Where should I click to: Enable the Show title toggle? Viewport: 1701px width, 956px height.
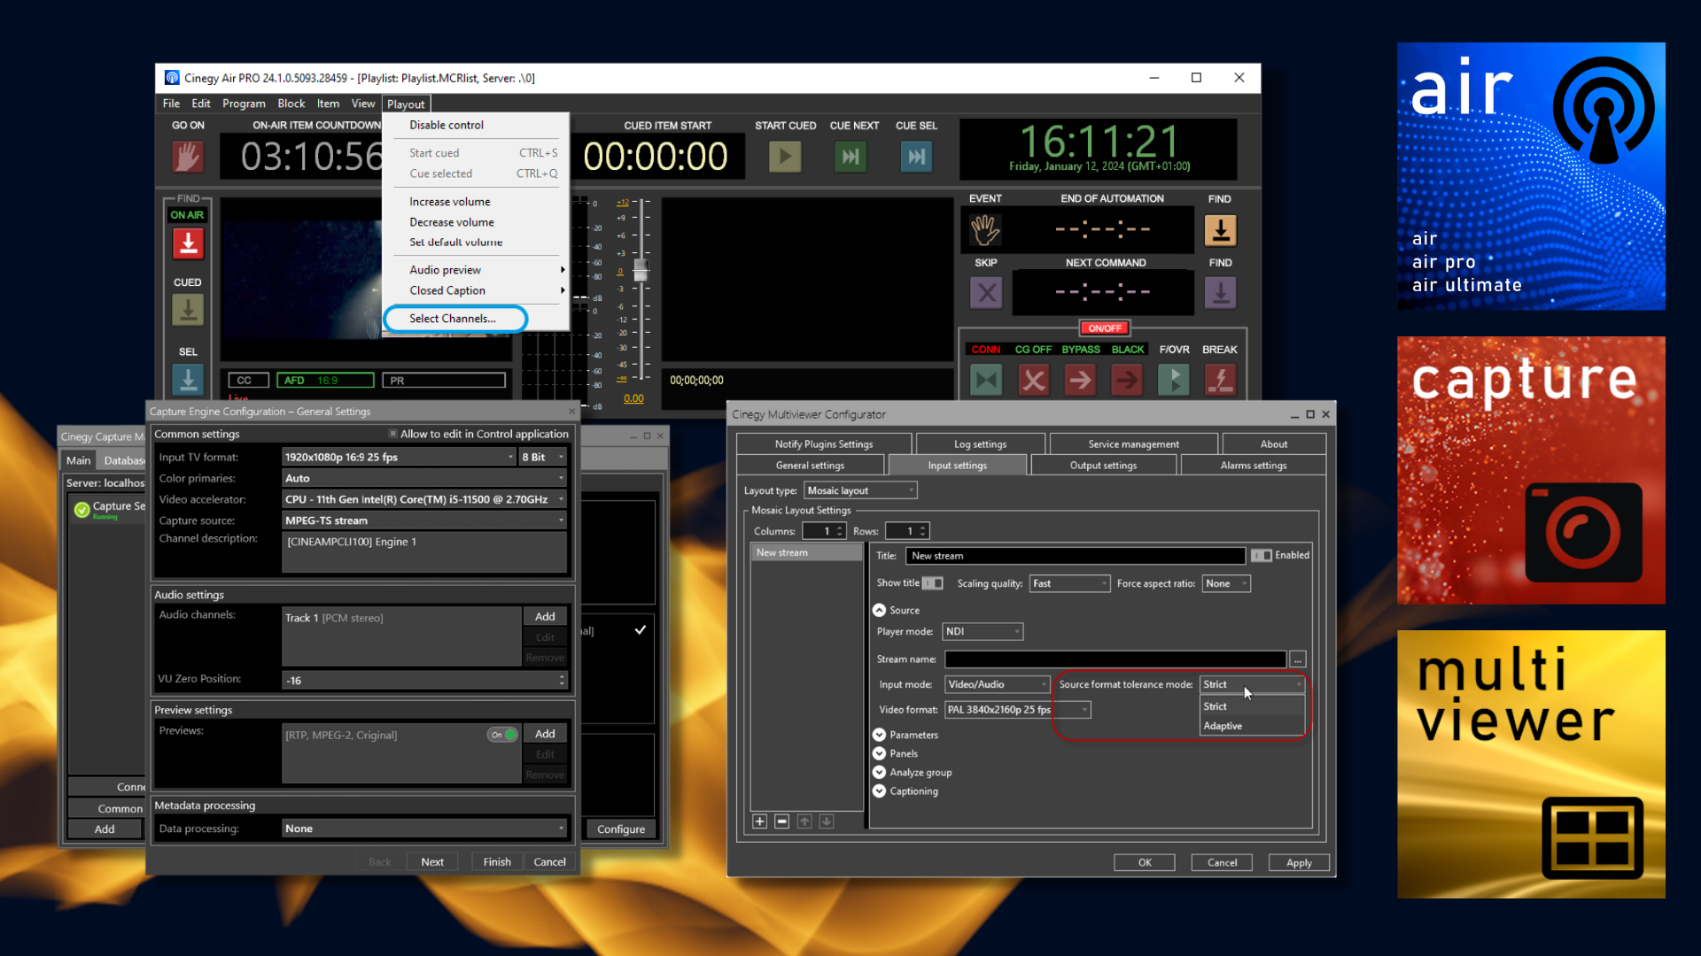point(932,583)
